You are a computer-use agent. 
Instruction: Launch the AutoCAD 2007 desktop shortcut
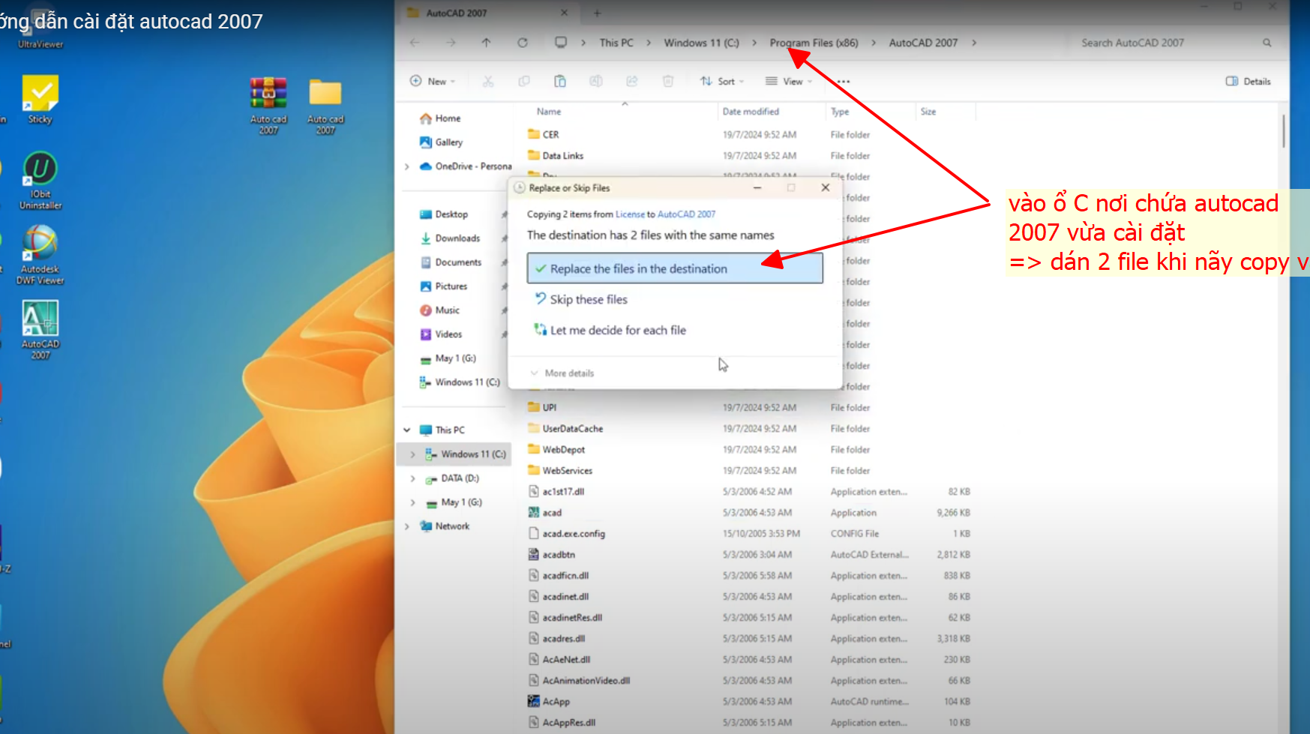(40, 330)
